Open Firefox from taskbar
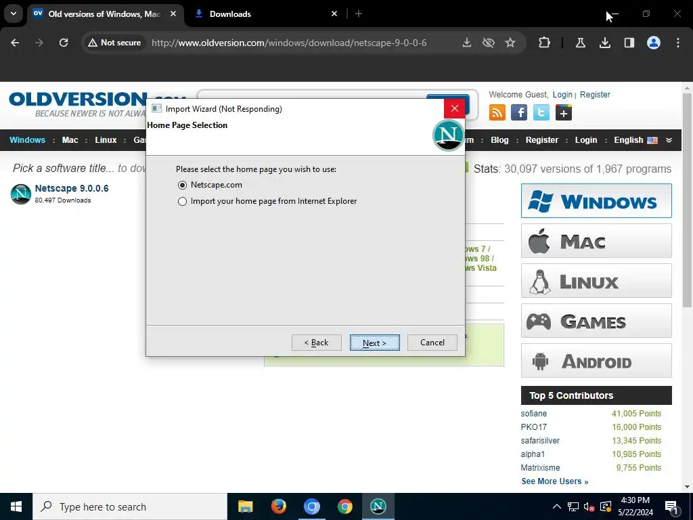Viewport: 693px width, 520px height. [x=278, y=506]
